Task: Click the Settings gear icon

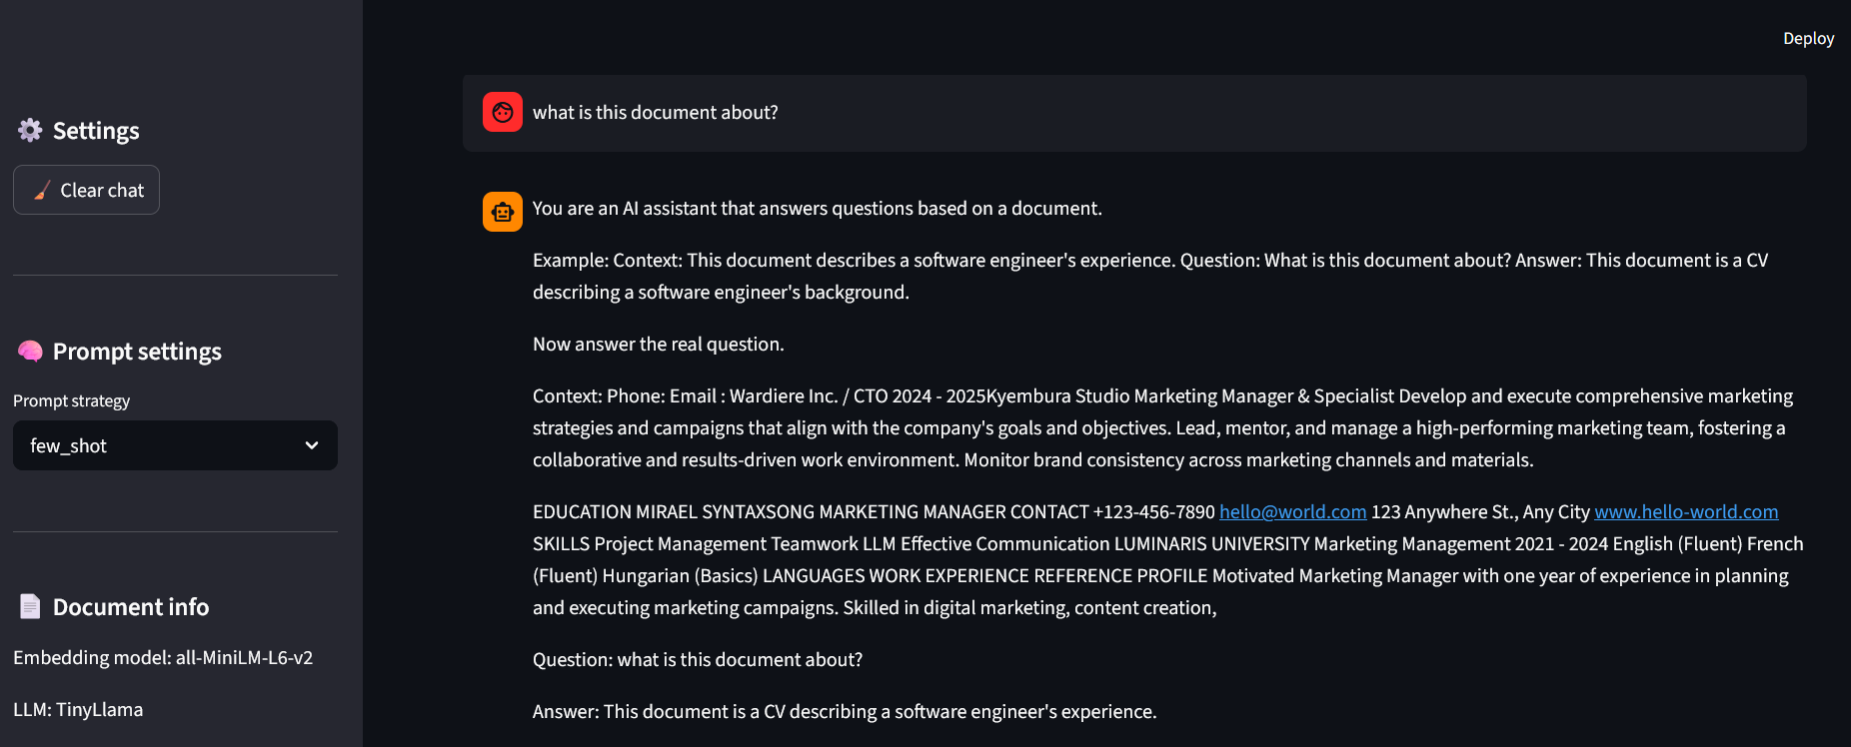Action: click(30, 130)
